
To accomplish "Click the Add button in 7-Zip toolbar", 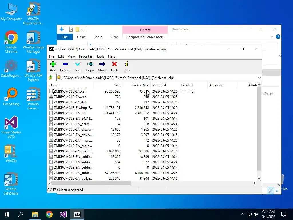I will [53, 66].
